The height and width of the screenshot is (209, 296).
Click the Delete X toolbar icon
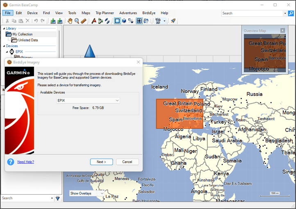pyautogui.click(x=27, y=21)
